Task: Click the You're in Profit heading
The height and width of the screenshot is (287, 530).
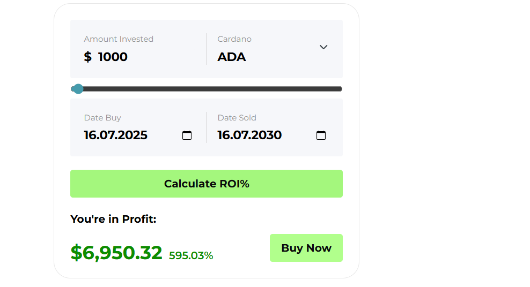Action: [x=113, y=219]
